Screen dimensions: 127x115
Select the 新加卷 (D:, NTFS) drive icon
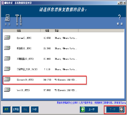(x=7, y=48)
